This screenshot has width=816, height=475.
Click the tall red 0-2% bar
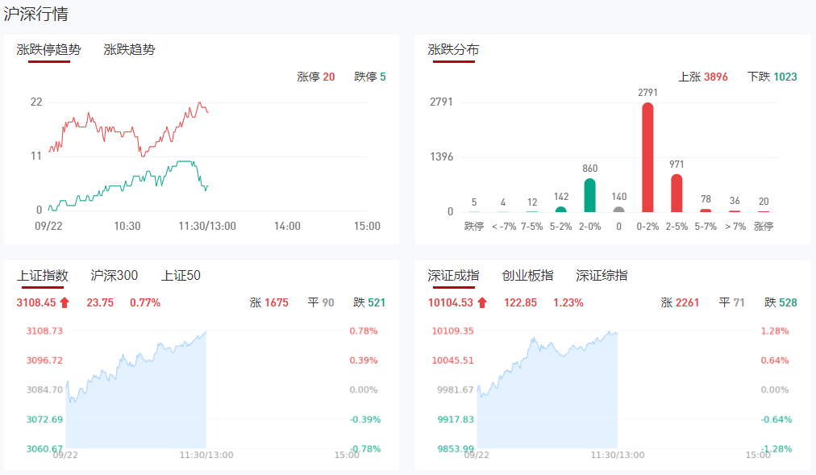[647, 157]
